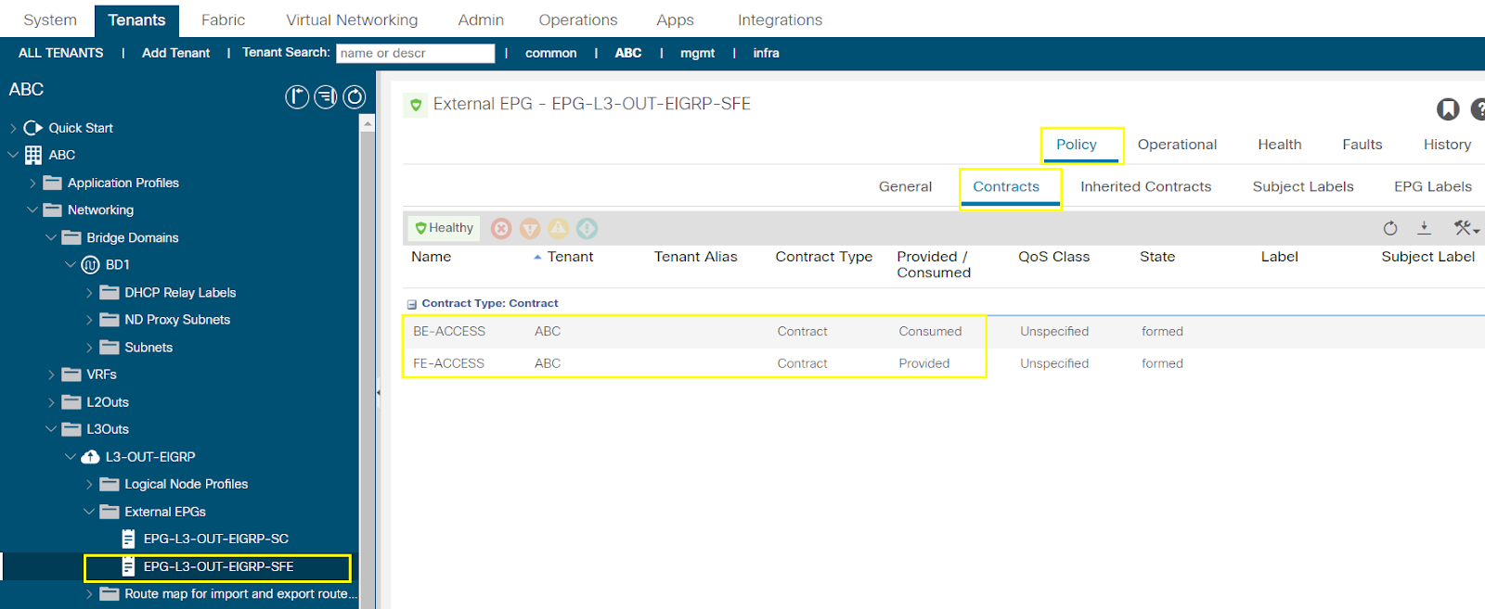Select the BE-ACCESS contract row
Image resolution: width=1485 pixels, height=609 pixels.
[x=943, y=332]
